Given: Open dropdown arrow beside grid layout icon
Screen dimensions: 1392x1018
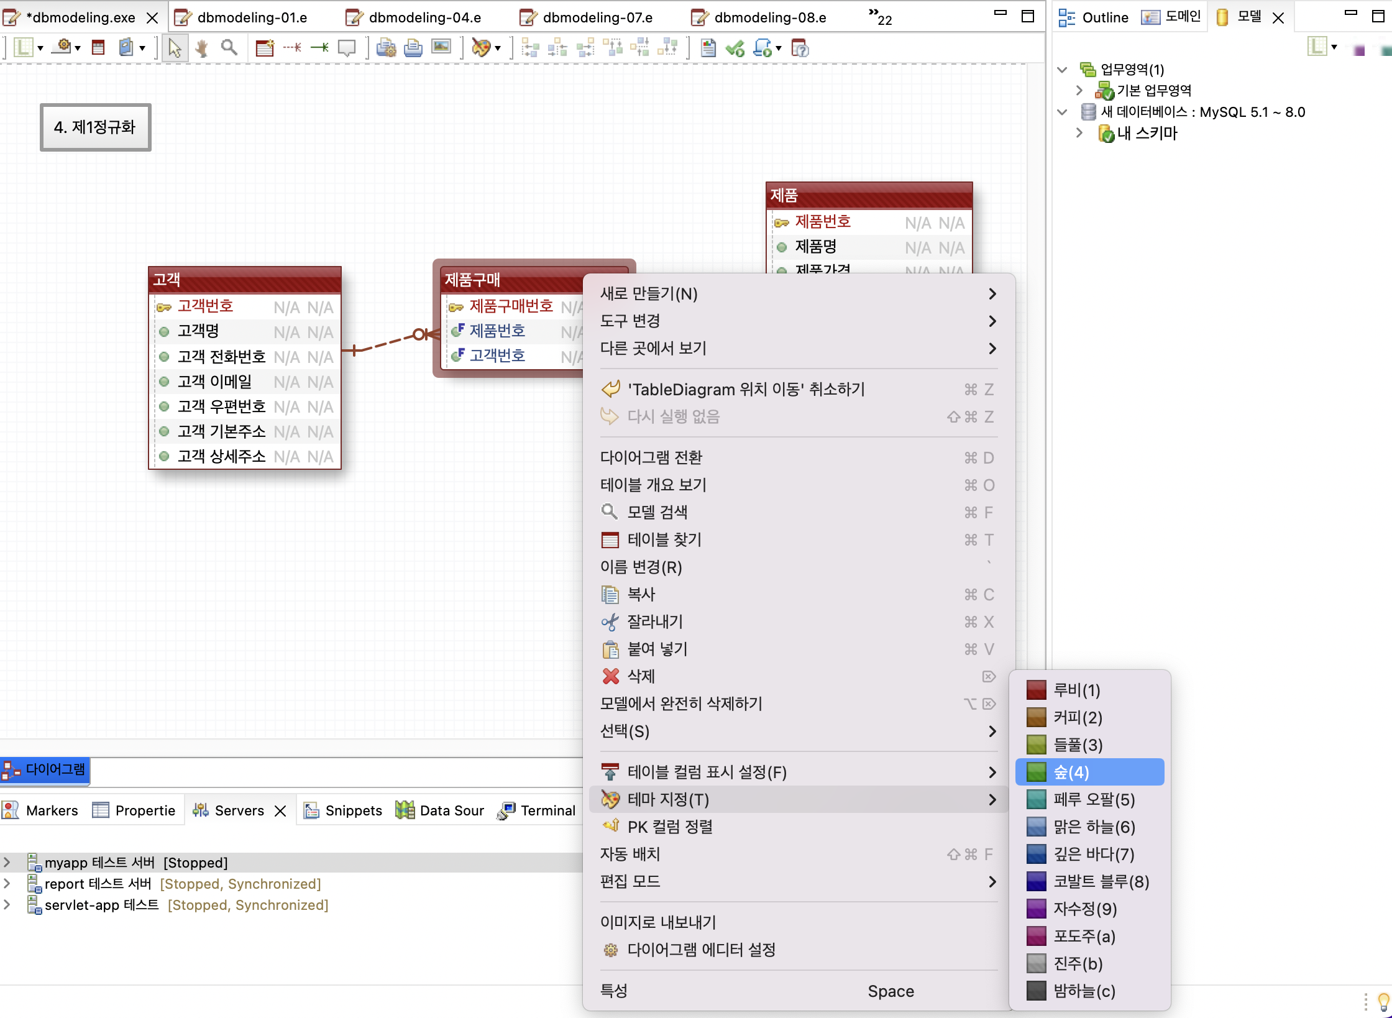Looking at the screenshot, I should pos(40,48).
